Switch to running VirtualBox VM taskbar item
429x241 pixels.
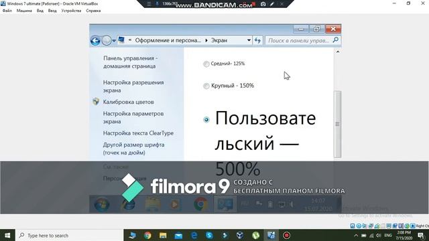[x=271, y=235]
